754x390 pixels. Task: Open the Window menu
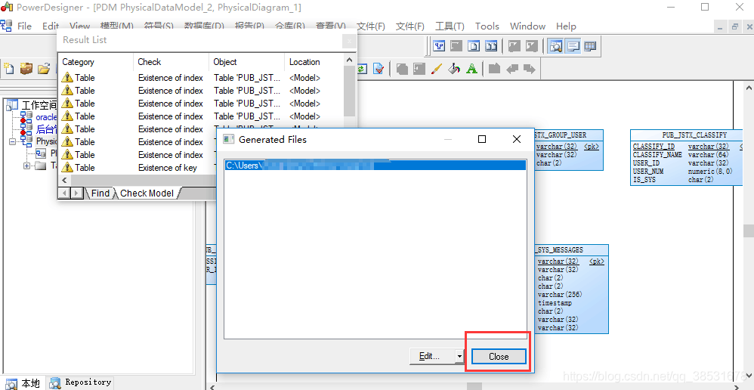(x=527, y=26)
